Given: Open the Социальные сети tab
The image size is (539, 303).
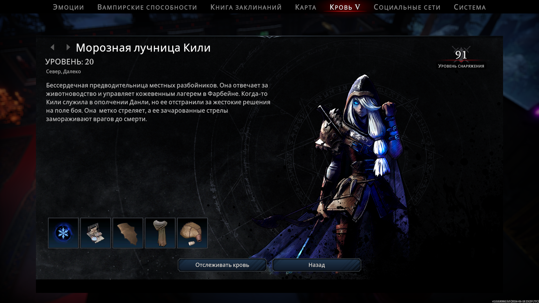Looking at the screenshot, I should 407,7.
